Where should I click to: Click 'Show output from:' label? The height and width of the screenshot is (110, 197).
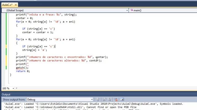pos(14,100)
